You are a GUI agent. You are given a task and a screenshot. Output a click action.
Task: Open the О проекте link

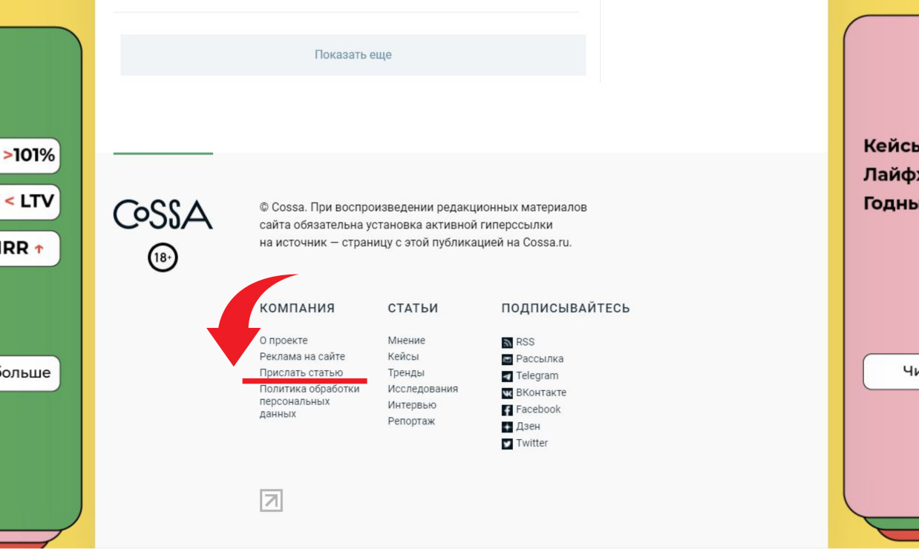click(284, 341)
